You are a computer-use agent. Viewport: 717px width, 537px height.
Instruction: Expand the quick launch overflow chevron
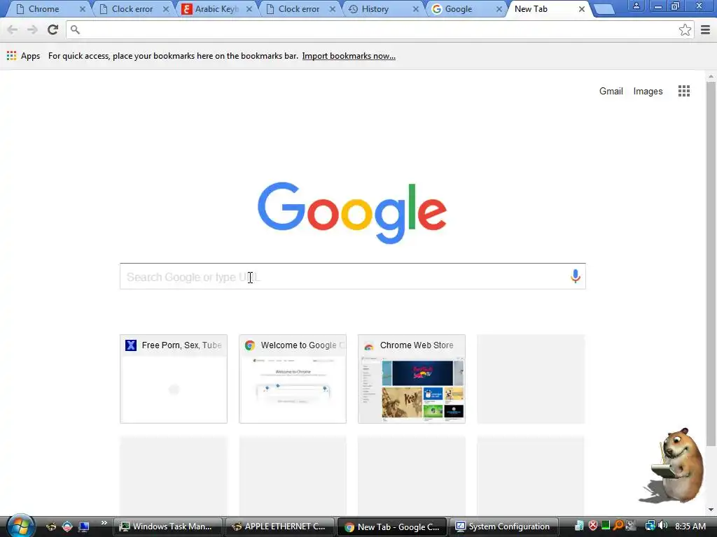click(104, 523)
